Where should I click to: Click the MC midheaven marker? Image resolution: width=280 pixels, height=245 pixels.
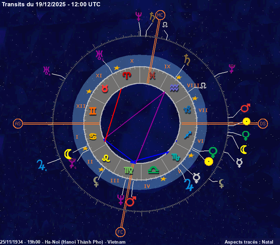160,15
